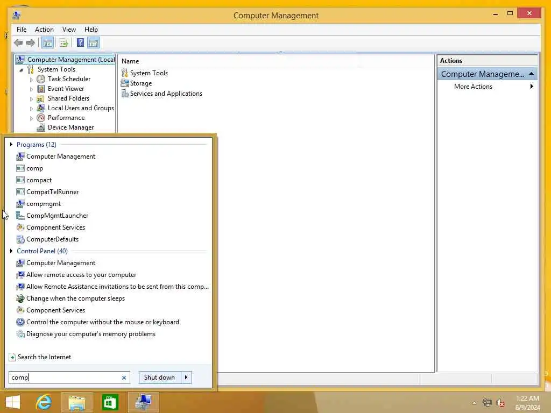Viewport: 551px width, 413px height.
Task: Select Shared Folders in the tree
Action: [x=68, y=98]
